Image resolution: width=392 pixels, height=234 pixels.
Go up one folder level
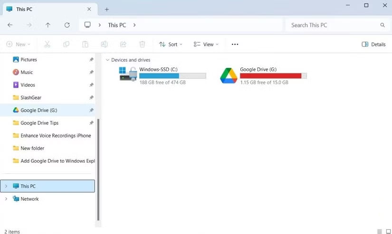coord(48,25)
